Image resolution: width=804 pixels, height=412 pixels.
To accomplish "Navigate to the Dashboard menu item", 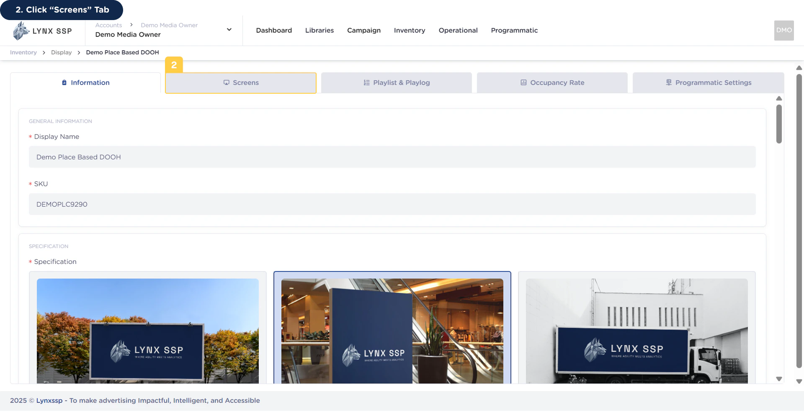I will pyautogui.click(x=273, y=30).
